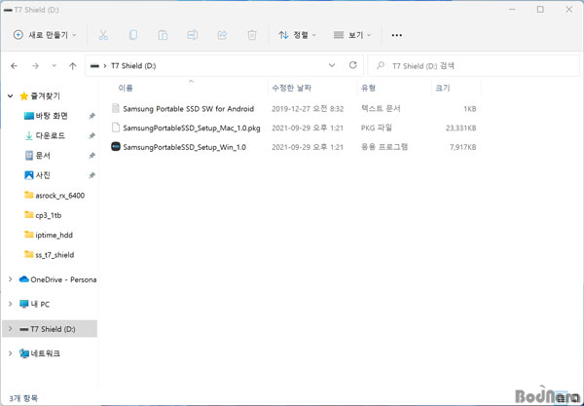Click the 7,917KB size value
The height and width of the screenshot is (406, 584).
[463, 147]
